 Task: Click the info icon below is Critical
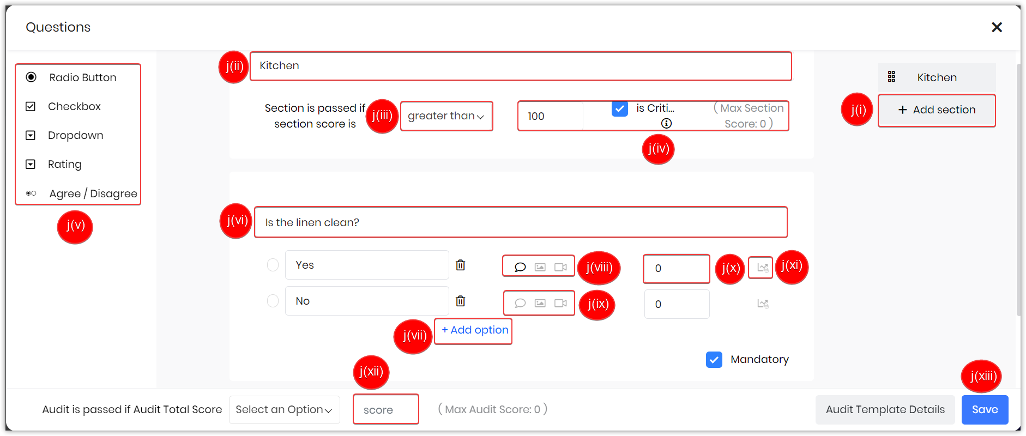tap(666, 123)
